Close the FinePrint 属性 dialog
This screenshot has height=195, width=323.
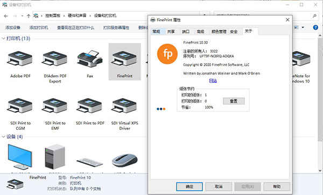click(287, 20)
